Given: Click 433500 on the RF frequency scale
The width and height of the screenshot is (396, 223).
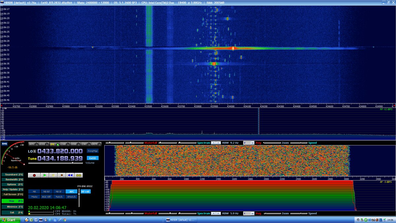Looking at the screenshot, I should [148, 106].
